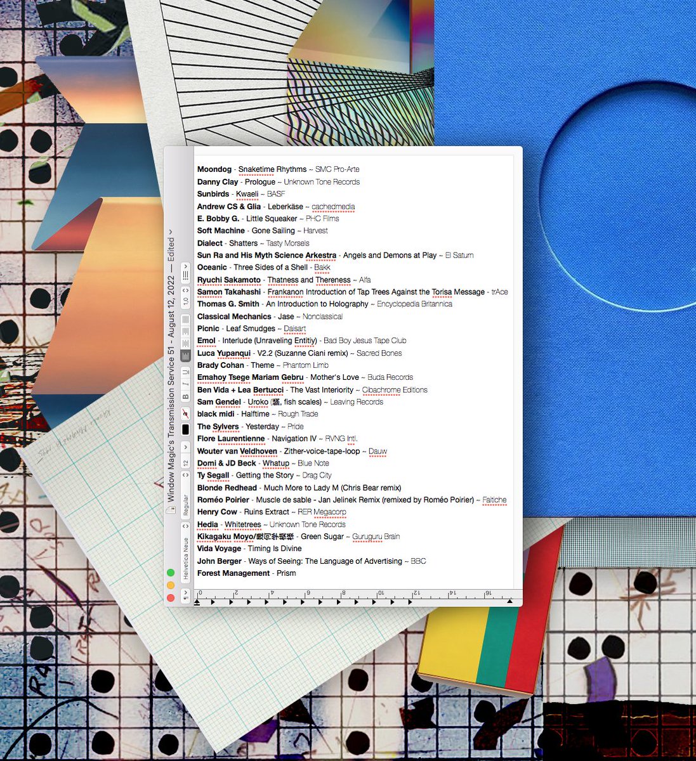This screenshot has height=761, width=696.
Task: Toggle italic formatting with the I button
Action: (185, 384)
